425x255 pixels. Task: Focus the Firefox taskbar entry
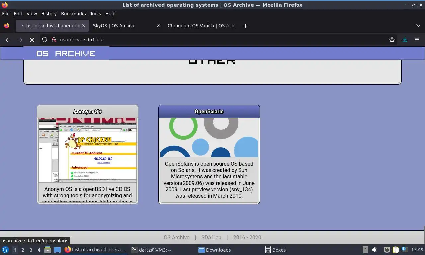[x=96, y=250]
